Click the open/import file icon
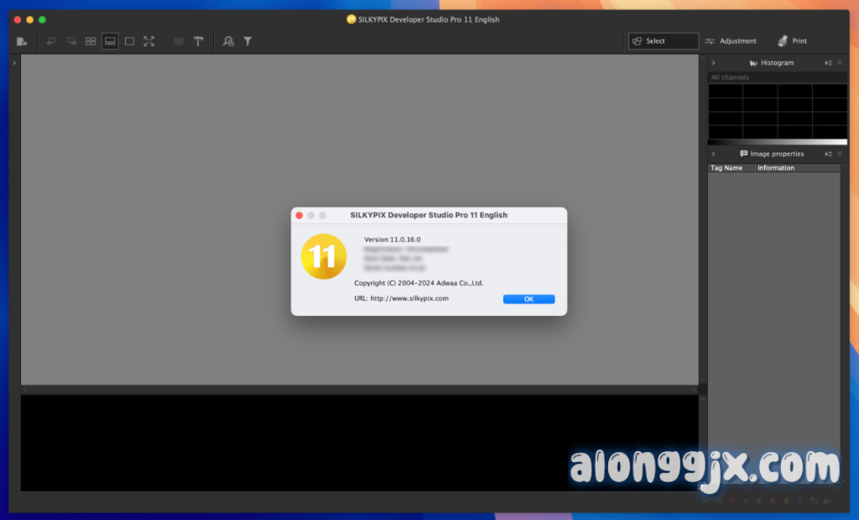Screen dimensions: 859x520 click(22, 41)
